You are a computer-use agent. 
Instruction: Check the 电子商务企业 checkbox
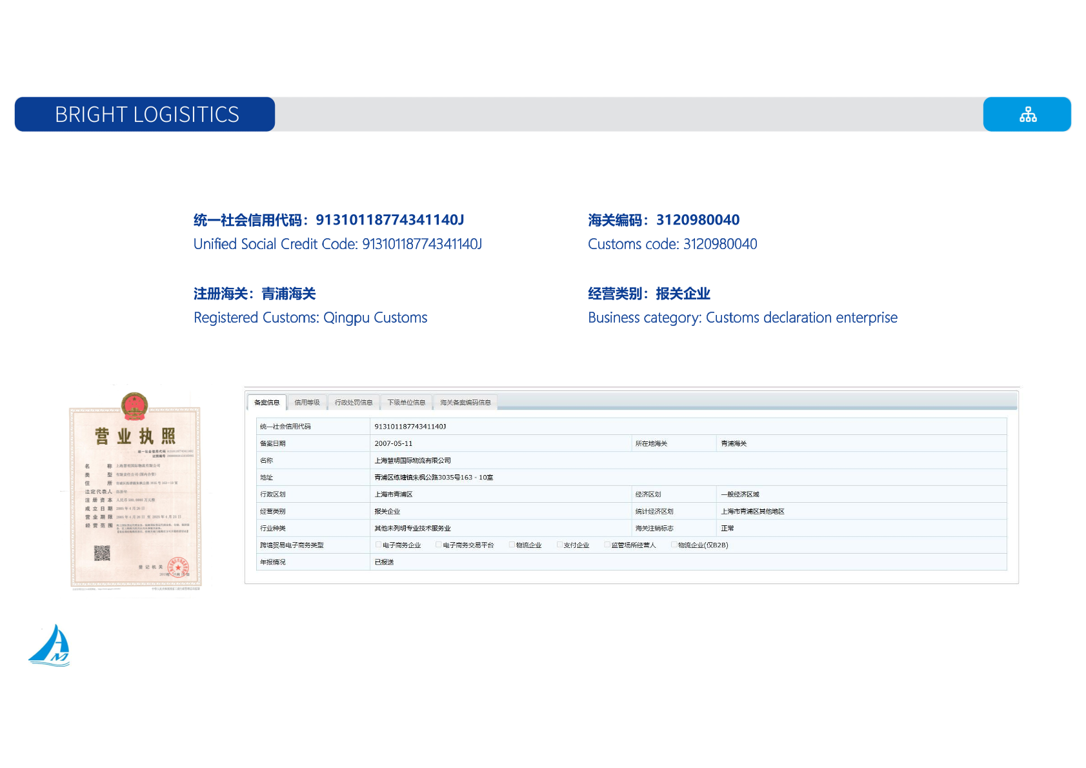pos(377,544)
